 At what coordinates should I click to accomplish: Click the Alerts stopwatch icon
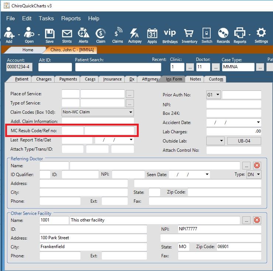[83, 35]
